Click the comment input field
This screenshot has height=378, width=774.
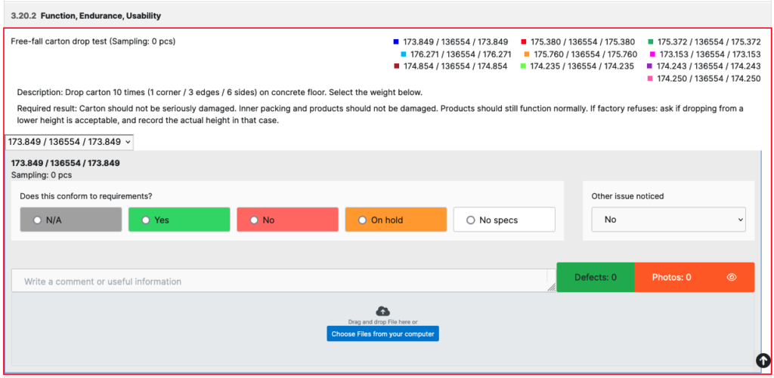283,281
